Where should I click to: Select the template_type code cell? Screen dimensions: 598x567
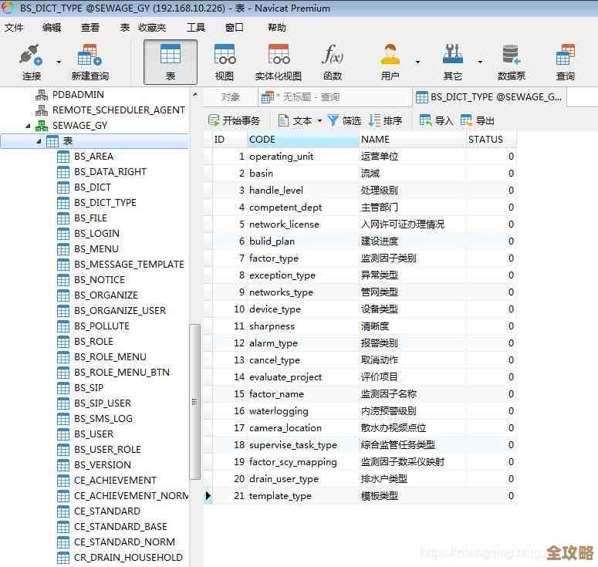click(302, 496)
